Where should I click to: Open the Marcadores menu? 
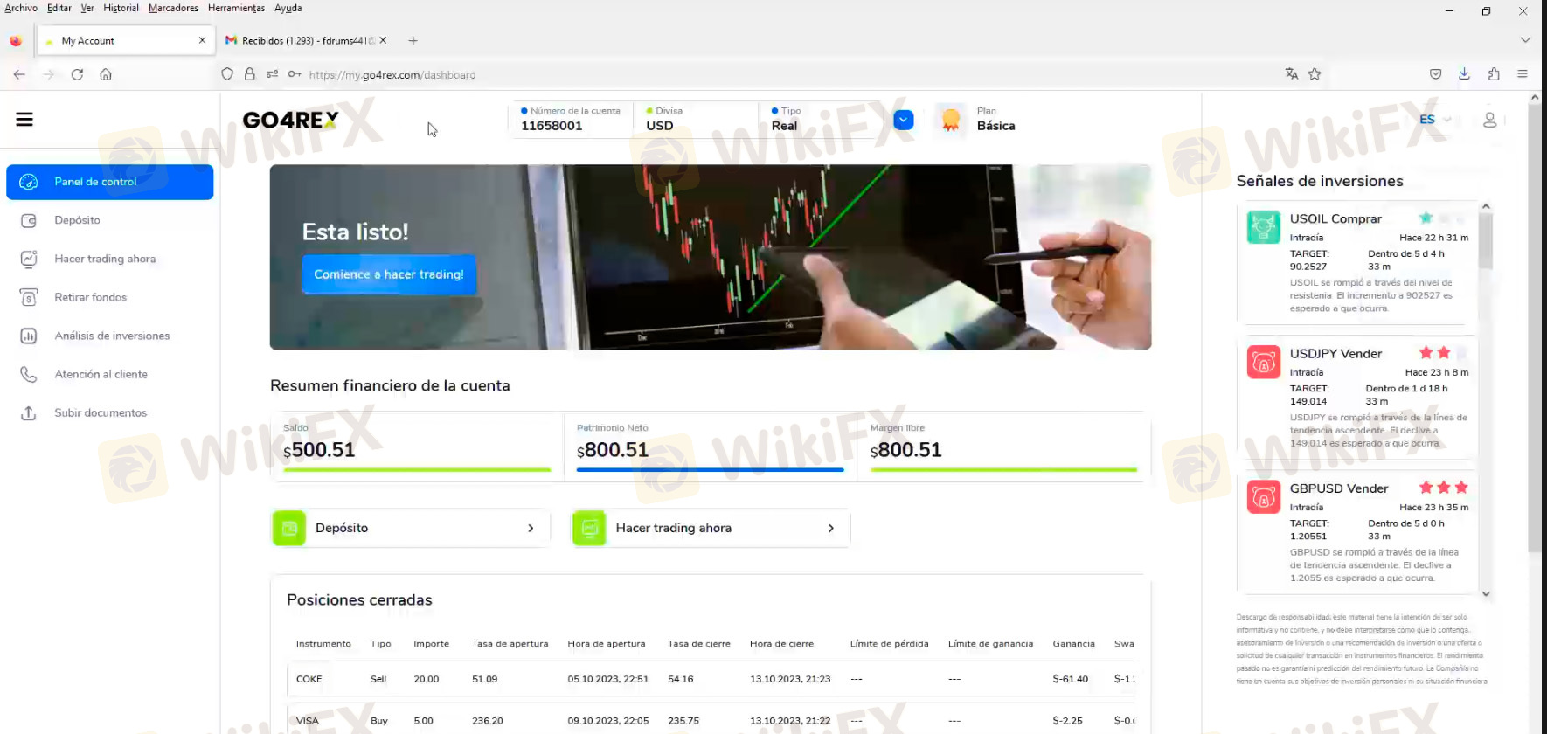(x=173, y=8)
